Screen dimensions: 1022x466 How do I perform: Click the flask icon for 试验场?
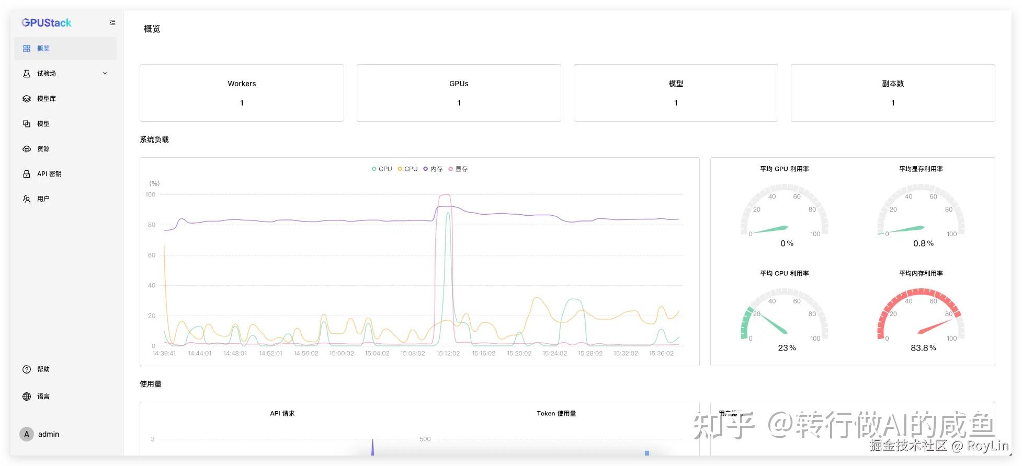(x=27, y=74)
